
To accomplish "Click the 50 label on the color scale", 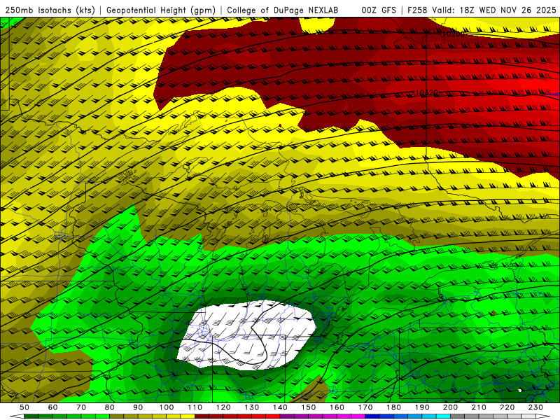I will click(24, 407).
